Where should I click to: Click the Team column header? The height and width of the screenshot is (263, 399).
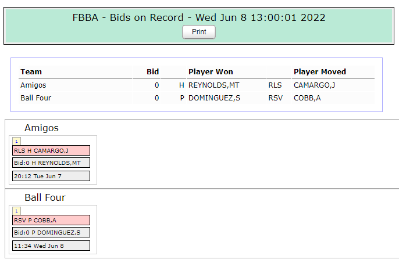[31, 71]
